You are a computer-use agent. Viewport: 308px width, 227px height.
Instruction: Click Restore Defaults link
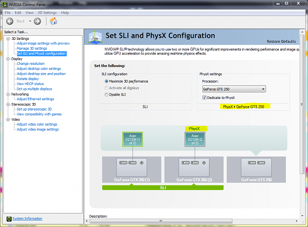[x=281, y=41]
